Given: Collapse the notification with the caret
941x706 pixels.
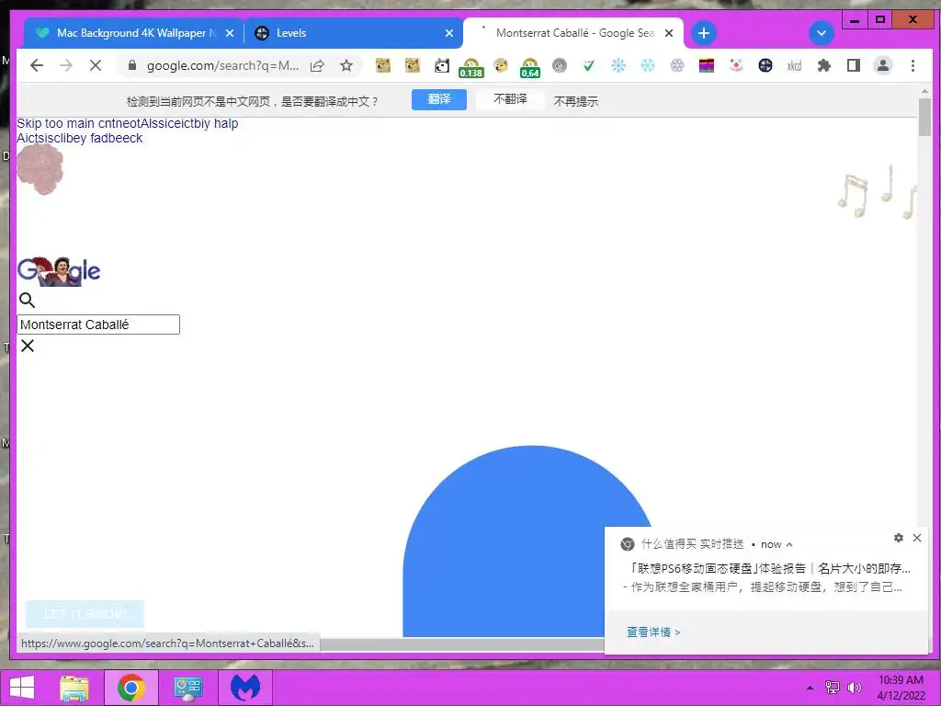Looking at the screenshot, I should pyautogui.click(x=789, y=544).
